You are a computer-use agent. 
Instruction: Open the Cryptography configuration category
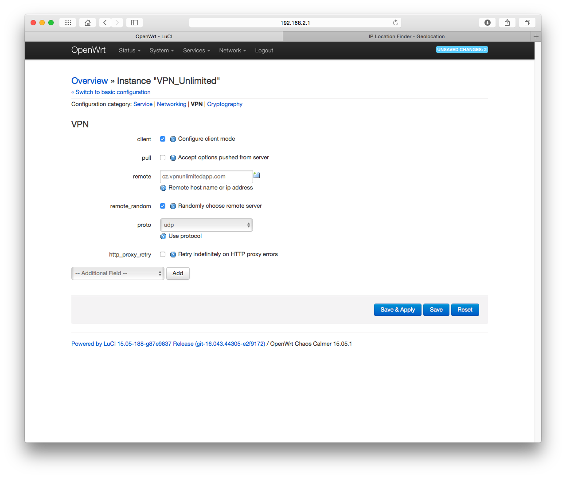click(x=225, y=104)
